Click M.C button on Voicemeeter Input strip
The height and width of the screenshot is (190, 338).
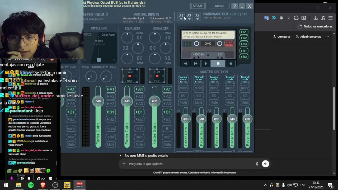[x=139, y=129]
